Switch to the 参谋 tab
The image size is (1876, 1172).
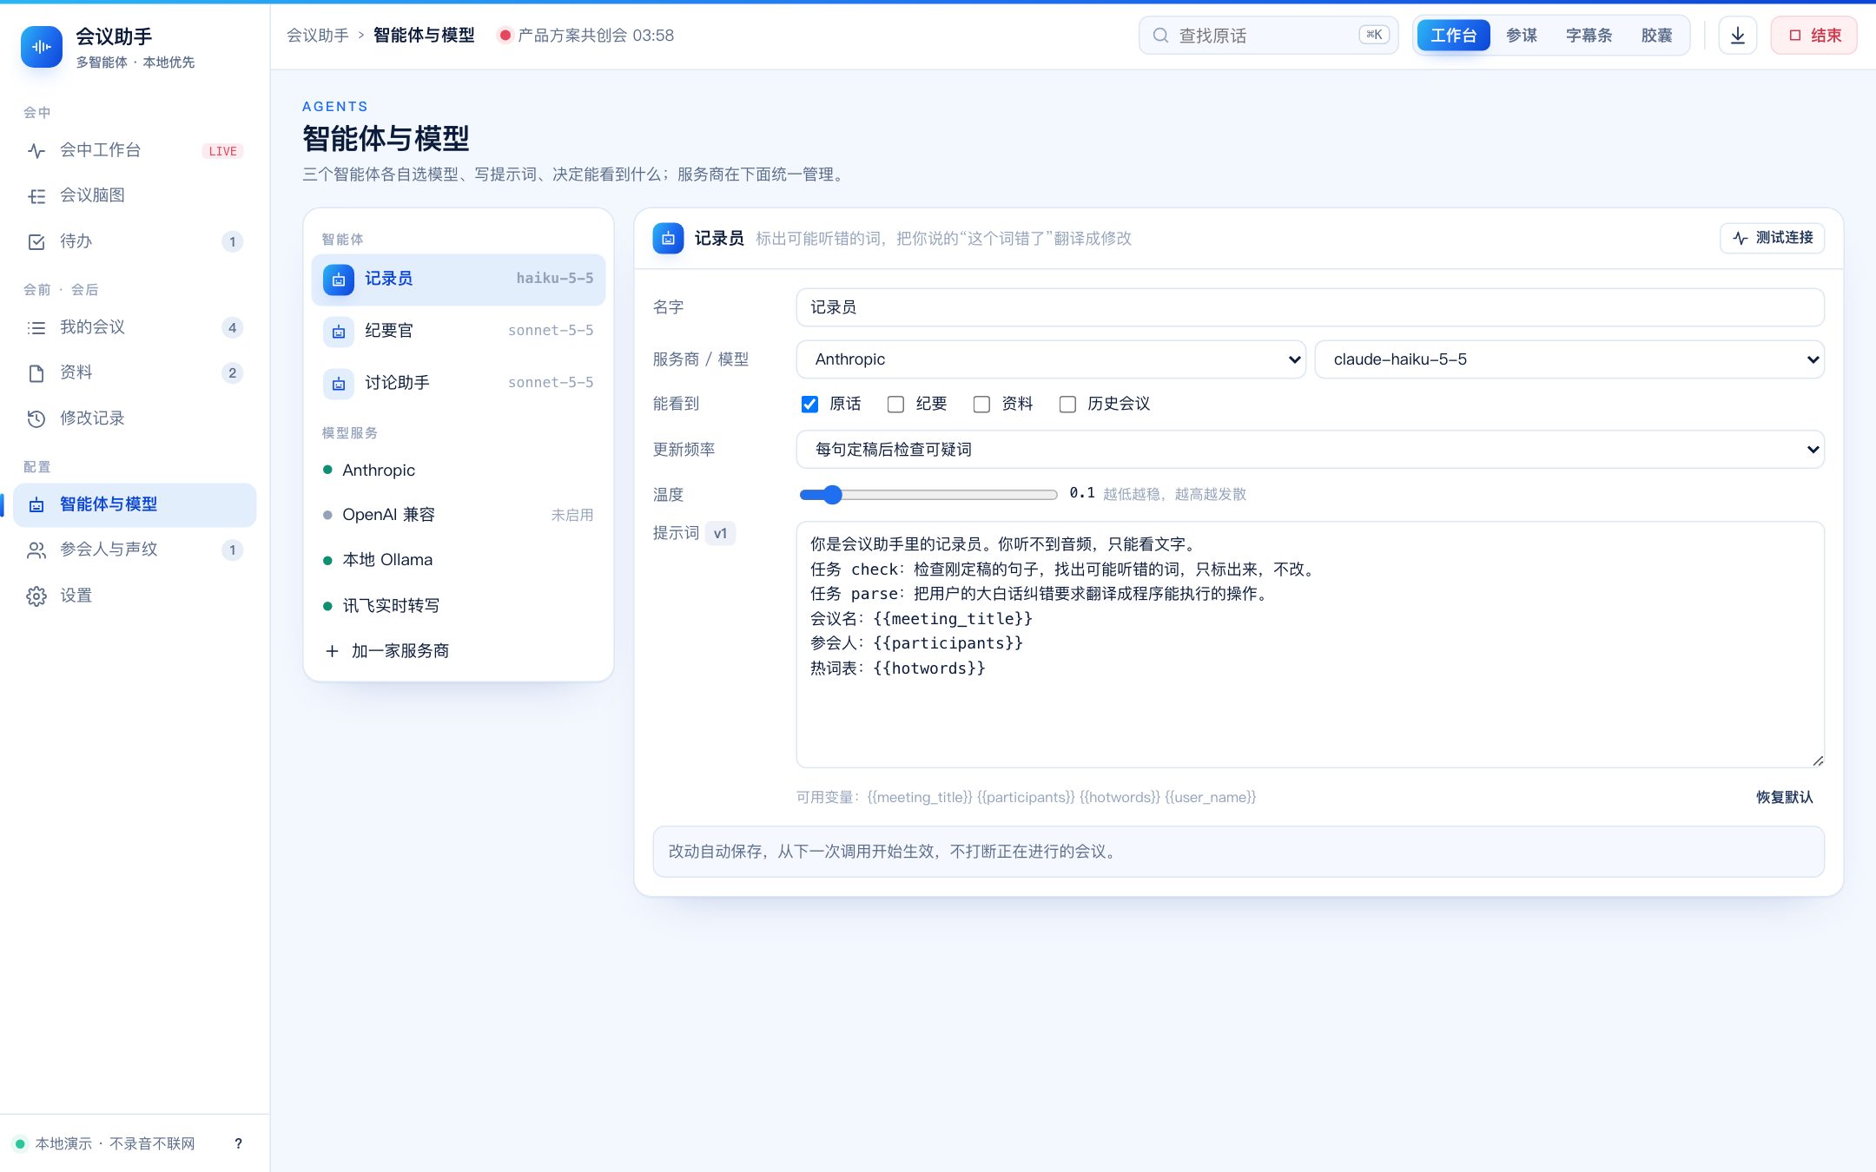[1521, 36]
